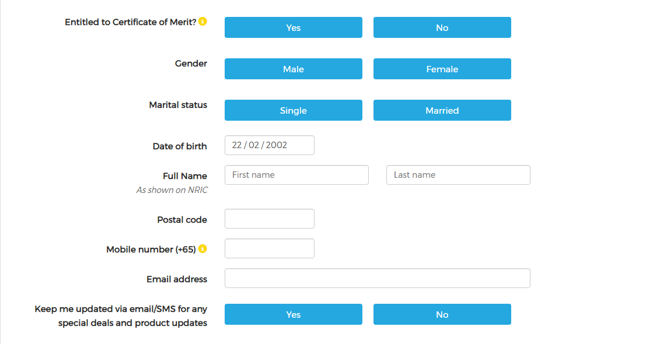This screenshot has height=344, width=646.
Task: Focus the Last name field
Action: [x=458, y=175]
